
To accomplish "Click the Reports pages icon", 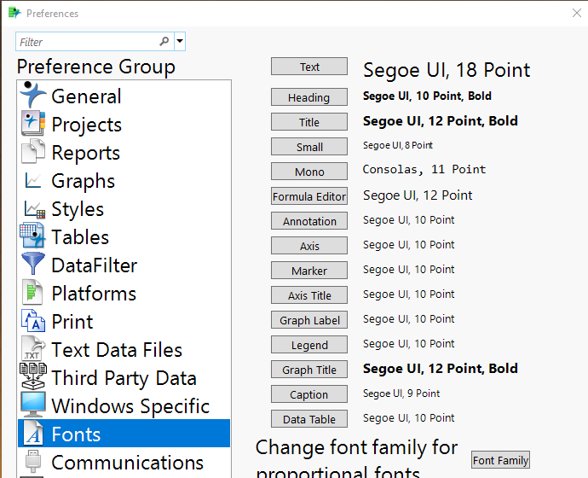I will pyautogui.click(x=33, y=151).
